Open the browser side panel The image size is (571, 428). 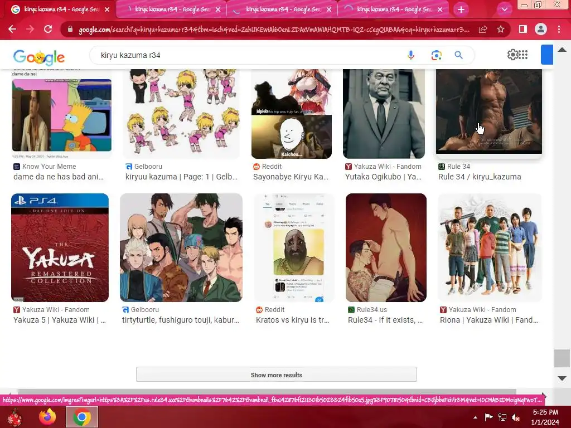pos(523,29)
